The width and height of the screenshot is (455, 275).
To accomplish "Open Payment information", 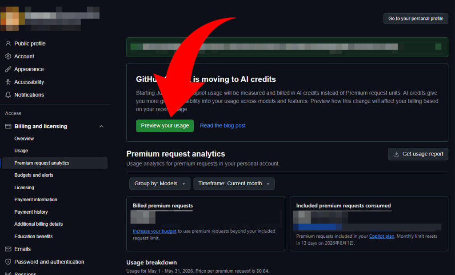I will pyautogui.click(x=36, y=199).
